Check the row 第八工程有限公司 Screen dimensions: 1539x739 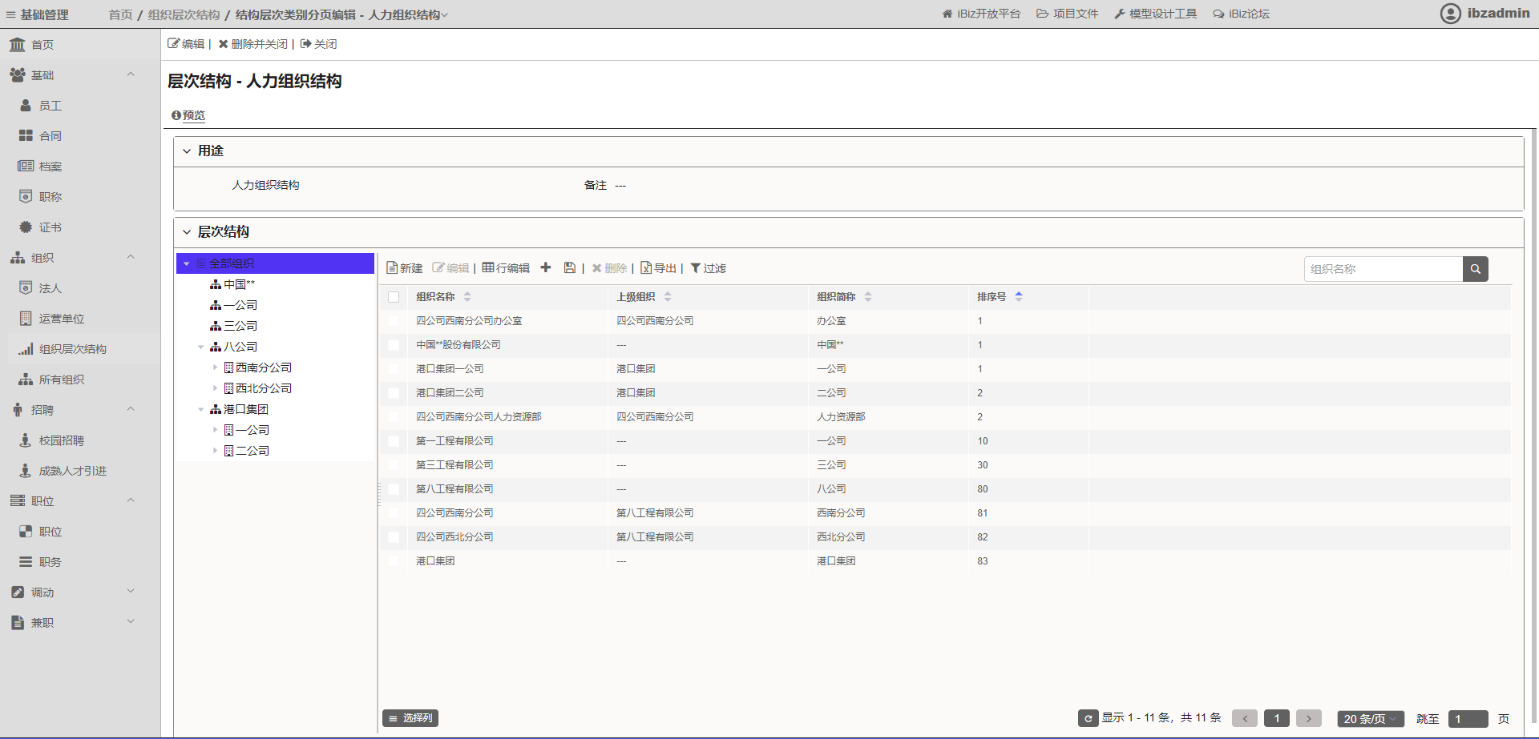pos(394,489)
